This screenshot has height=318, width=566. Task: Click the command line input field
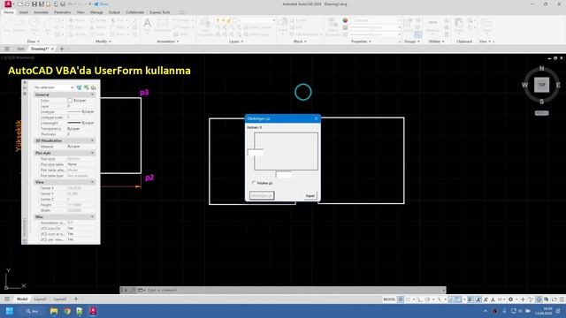pos(294,290)
